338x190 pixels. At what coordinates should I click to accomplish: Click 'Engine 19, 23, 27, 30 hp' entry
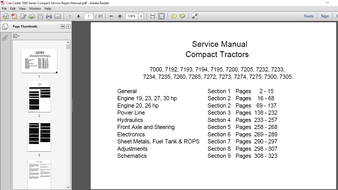(x=147, y=98)
